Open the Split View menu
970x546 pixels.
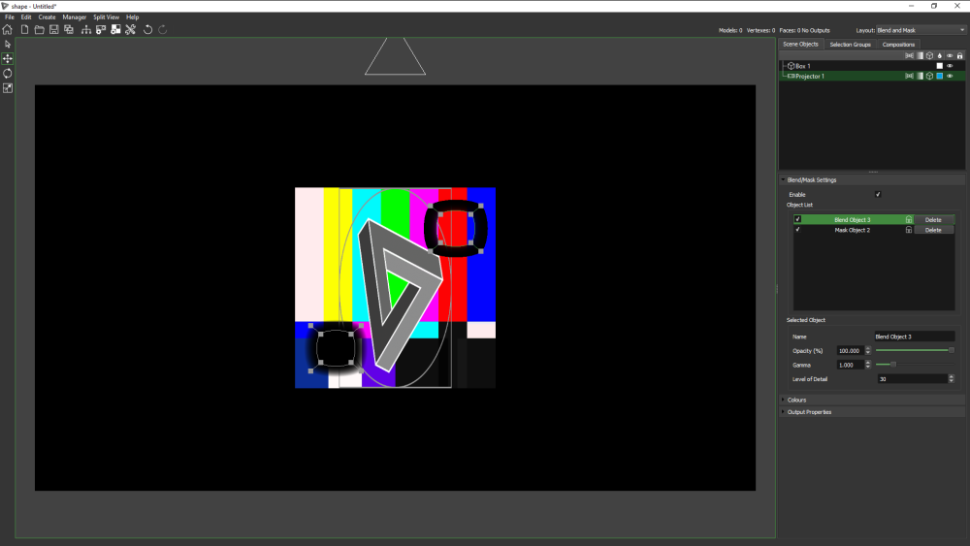point(107,17)
